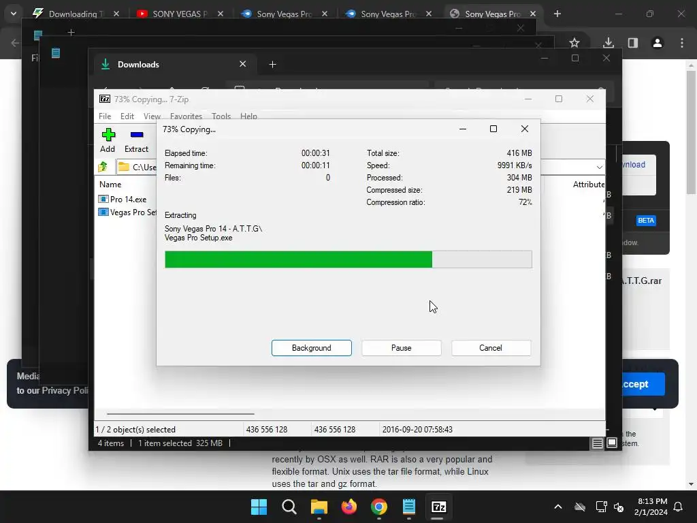Show hidden system tray icons
The image size is (697, 523).
[x=558, y=507]
